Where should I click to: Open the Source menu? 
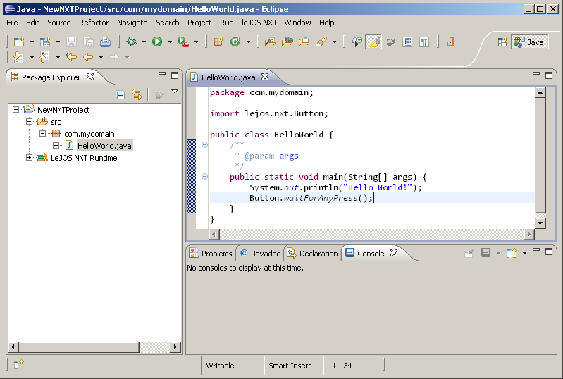(59, 23)
